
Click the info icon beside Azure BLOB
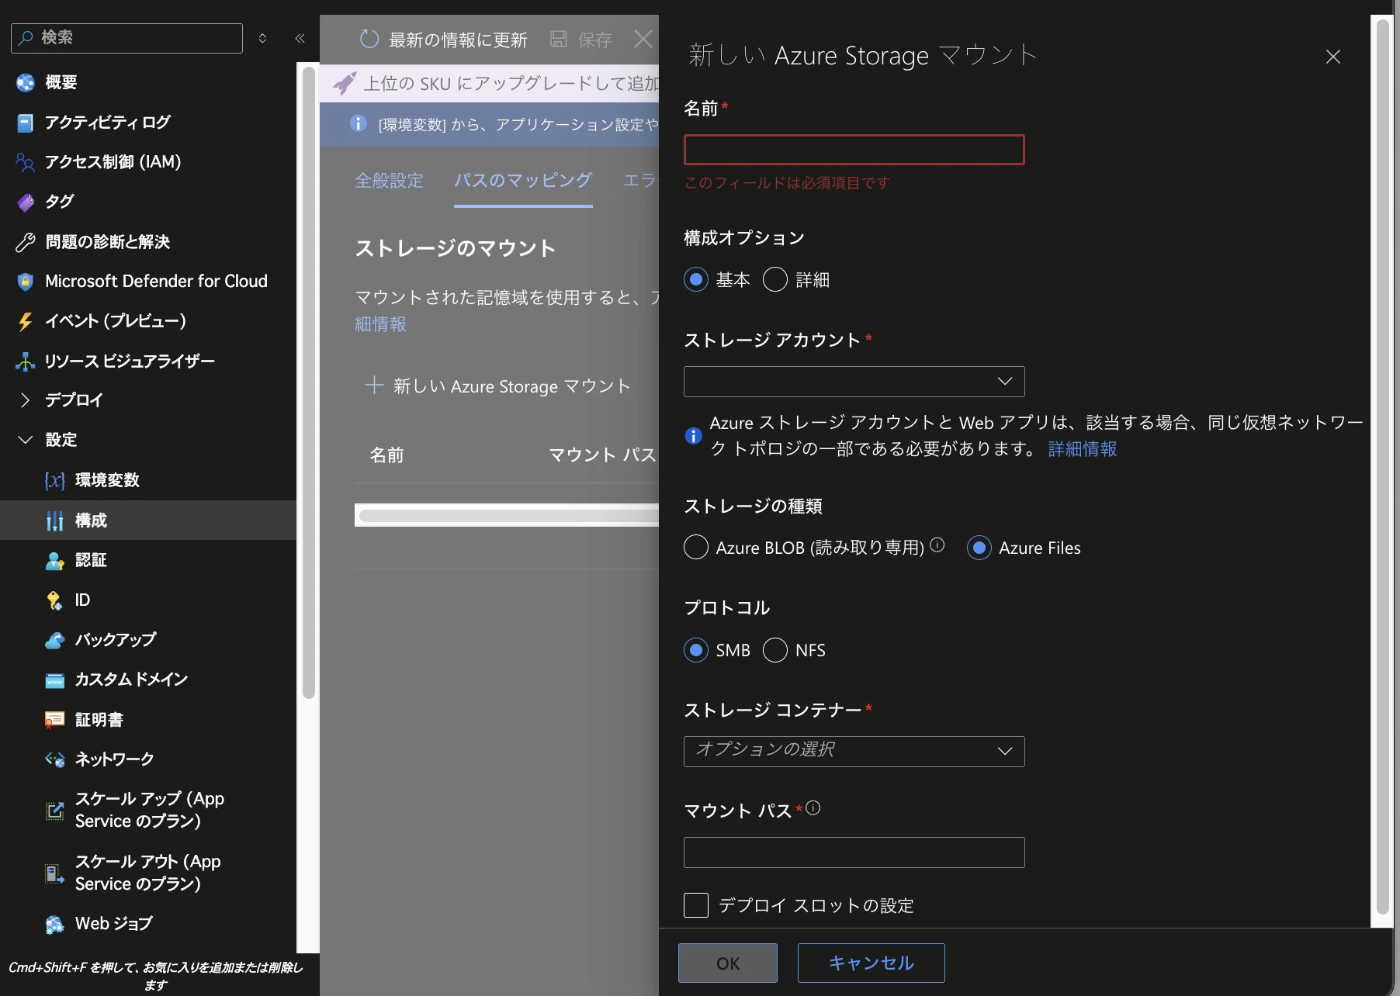click(937, 545)
